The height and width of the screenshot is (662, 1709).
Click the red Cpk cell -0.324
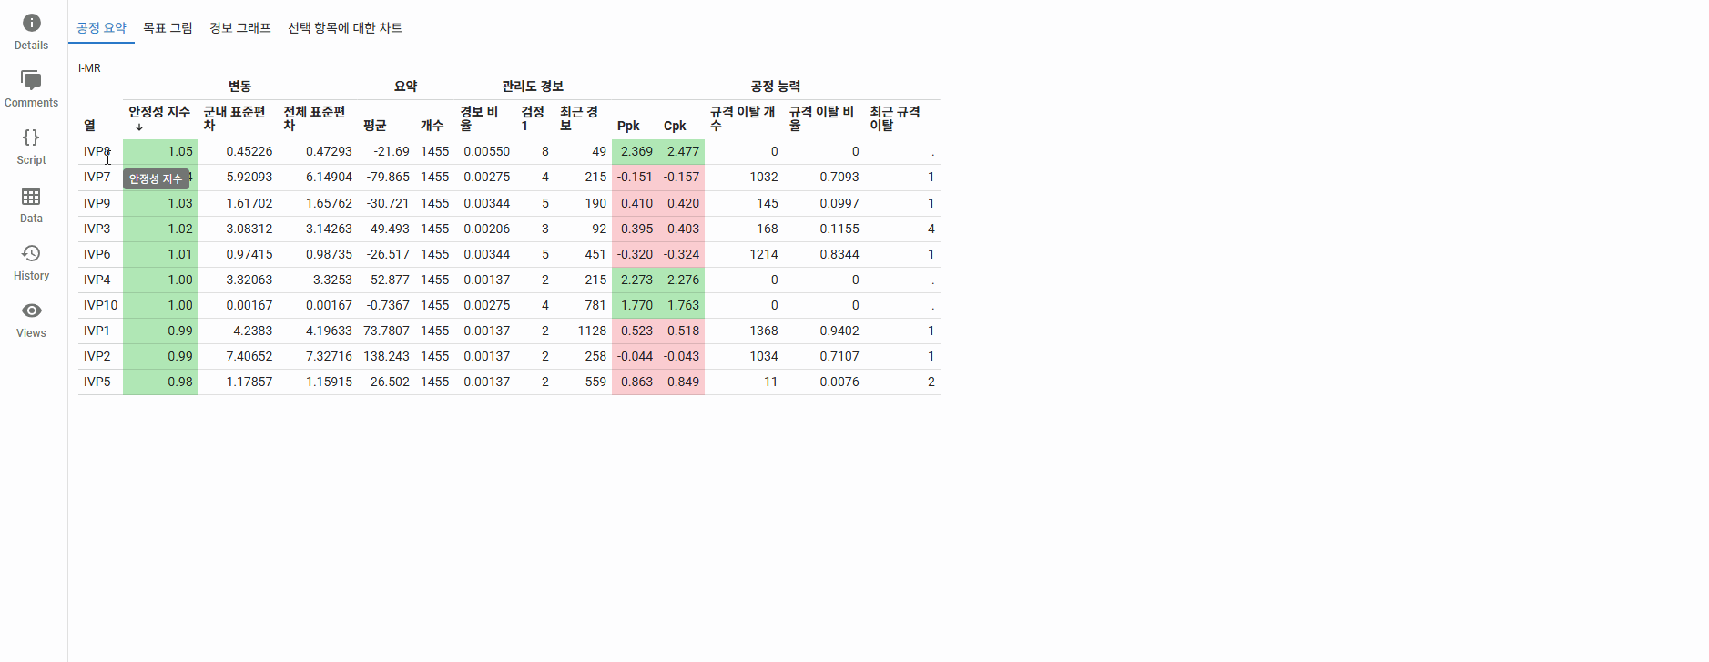coord(682,254)
